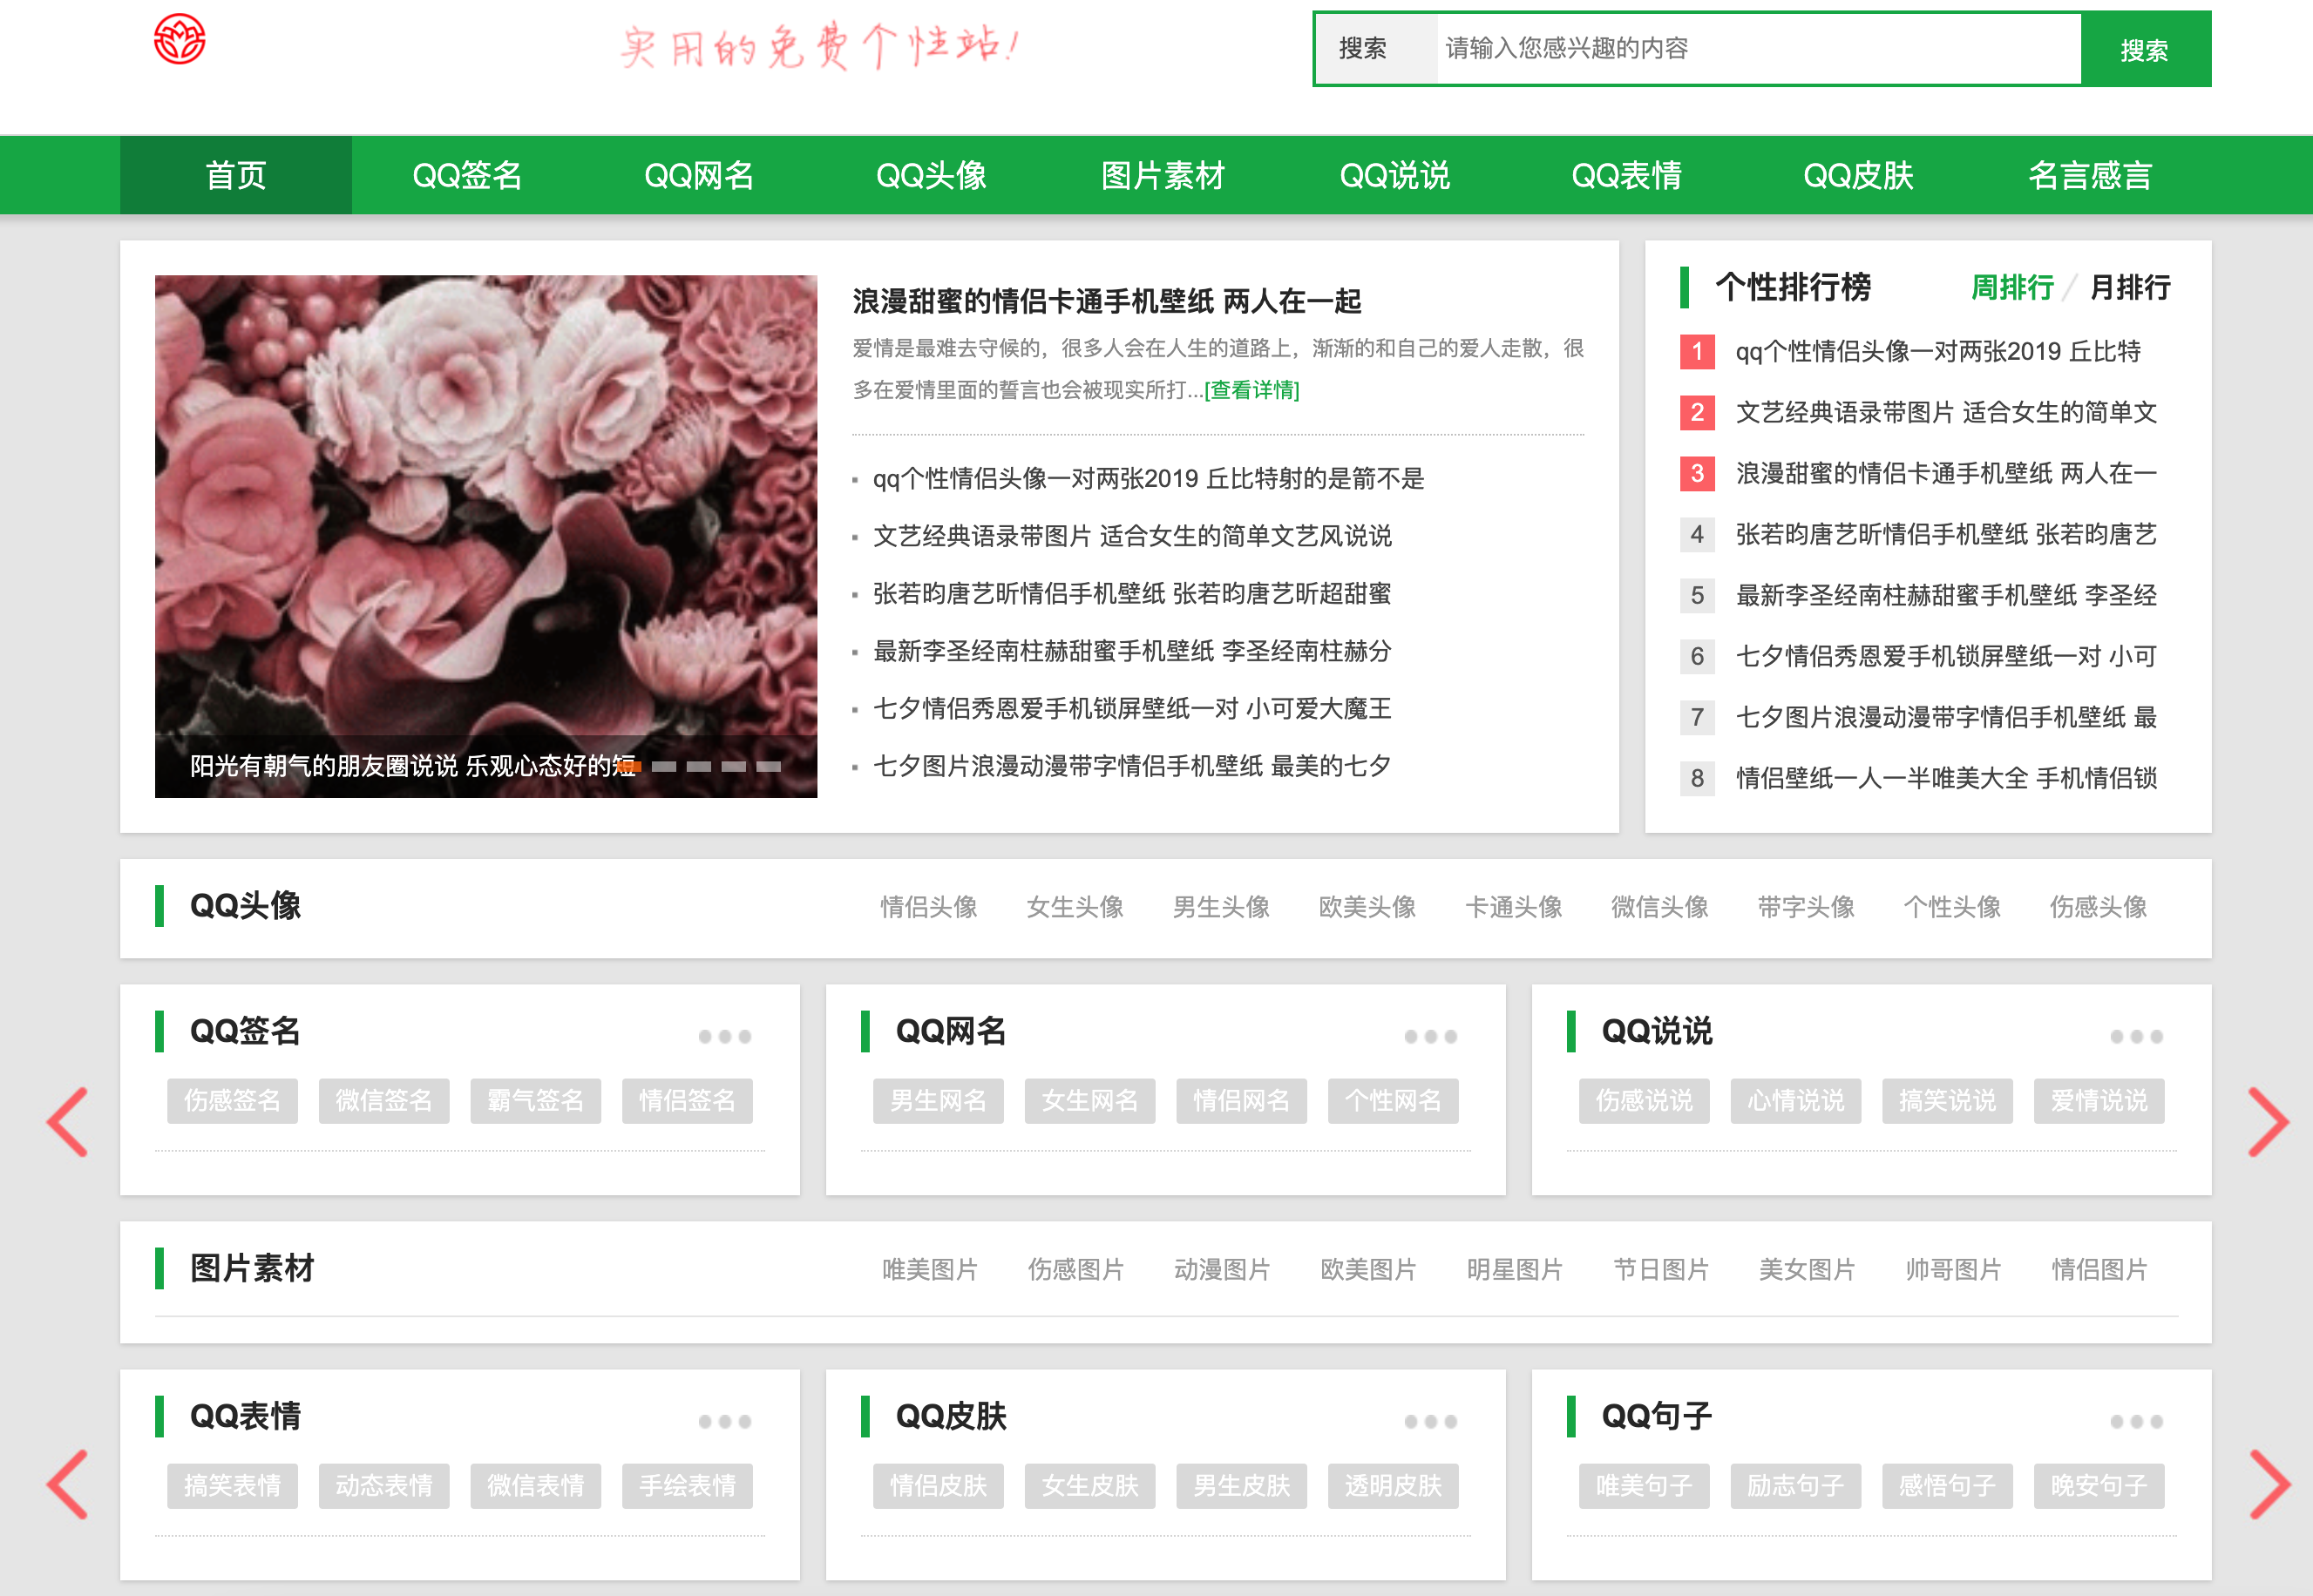
Task: Open list item 文艺经典语录带图片
Action: point(1131,536)
